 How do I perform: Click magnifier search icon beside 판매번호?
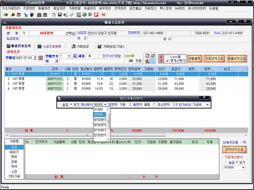[75, 56]
